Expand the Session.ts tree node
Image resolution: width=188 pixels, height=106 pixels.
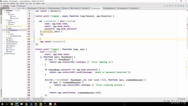[x=7, y=22]
